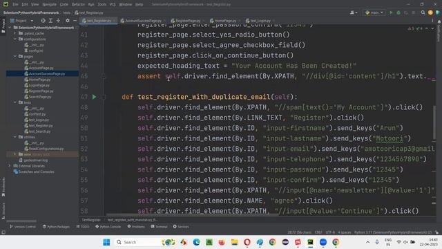Open the Refactor menu

pyautogui.click(x=78, y=5)
